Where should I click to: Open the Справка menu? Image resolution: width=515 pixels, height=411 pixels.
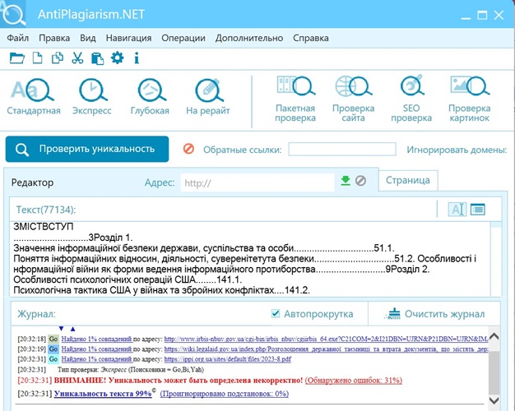[311, 38]
